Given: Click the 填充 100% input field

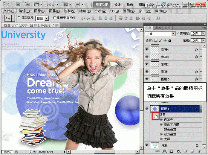Looking at the screenshot, I should coord(196,40).
